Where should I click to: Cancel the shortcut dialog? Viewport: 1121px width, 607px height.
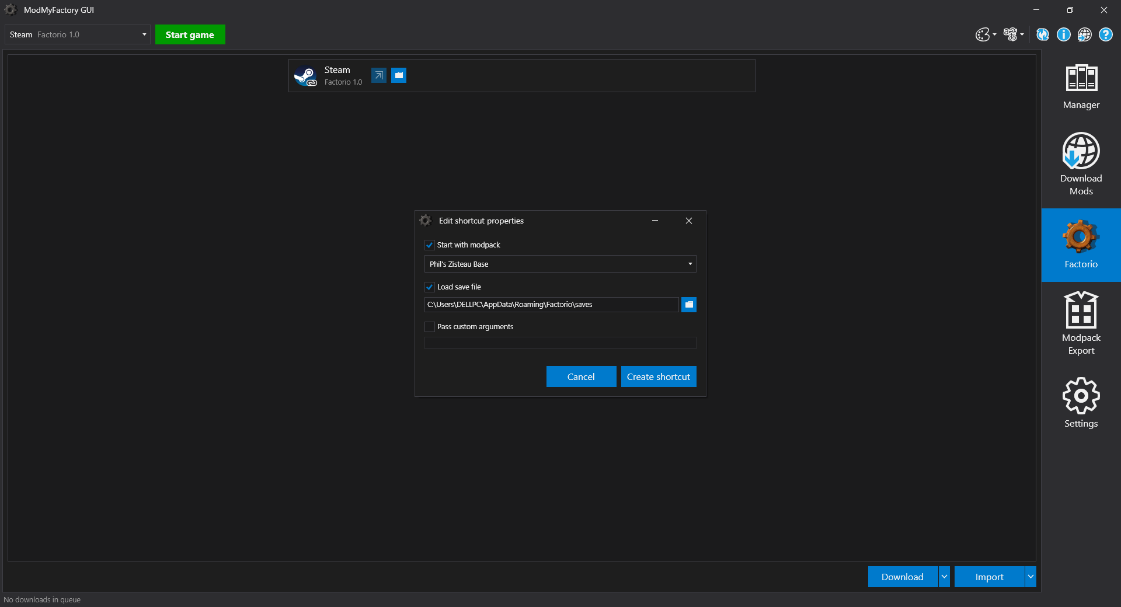(x=581, y=376)
